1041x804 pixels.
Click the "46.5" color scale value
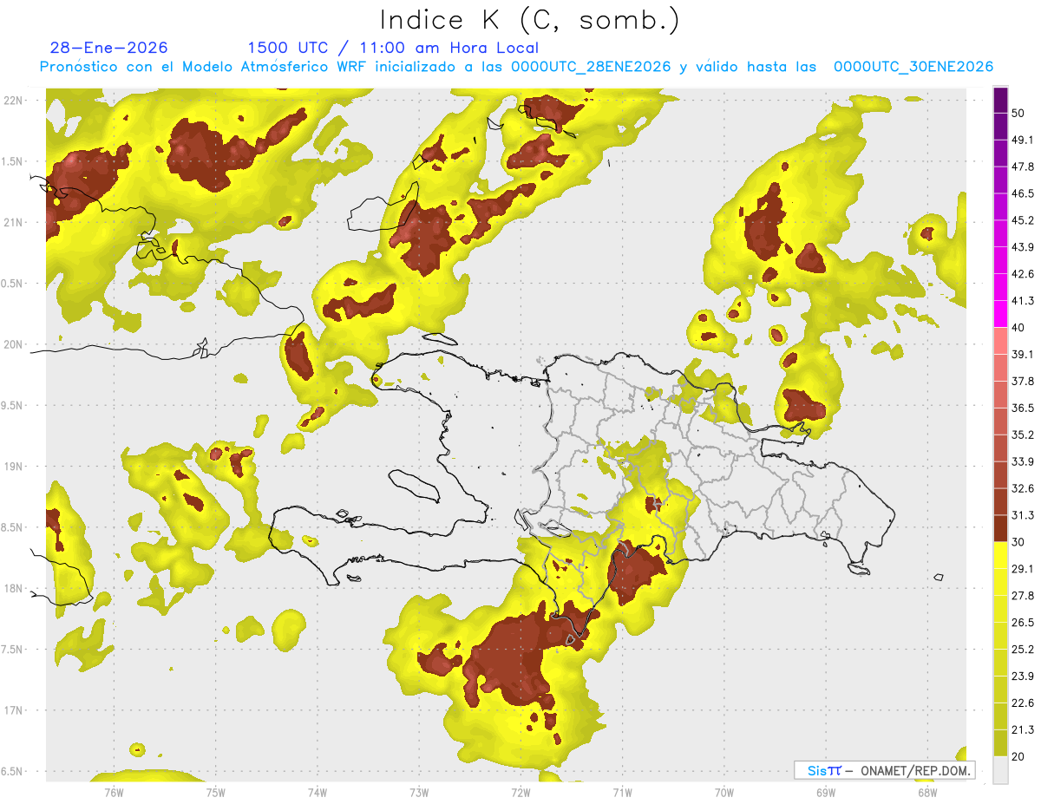click(1023, 193)
